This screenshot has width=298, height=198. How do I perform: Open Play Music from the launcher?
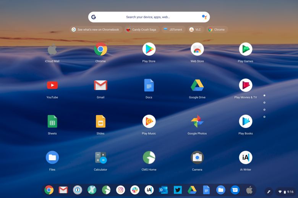click(x=149, y=121)
